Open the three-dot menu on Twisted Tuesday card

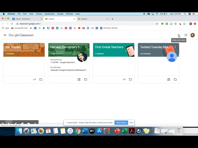click(x=175, y=47)
